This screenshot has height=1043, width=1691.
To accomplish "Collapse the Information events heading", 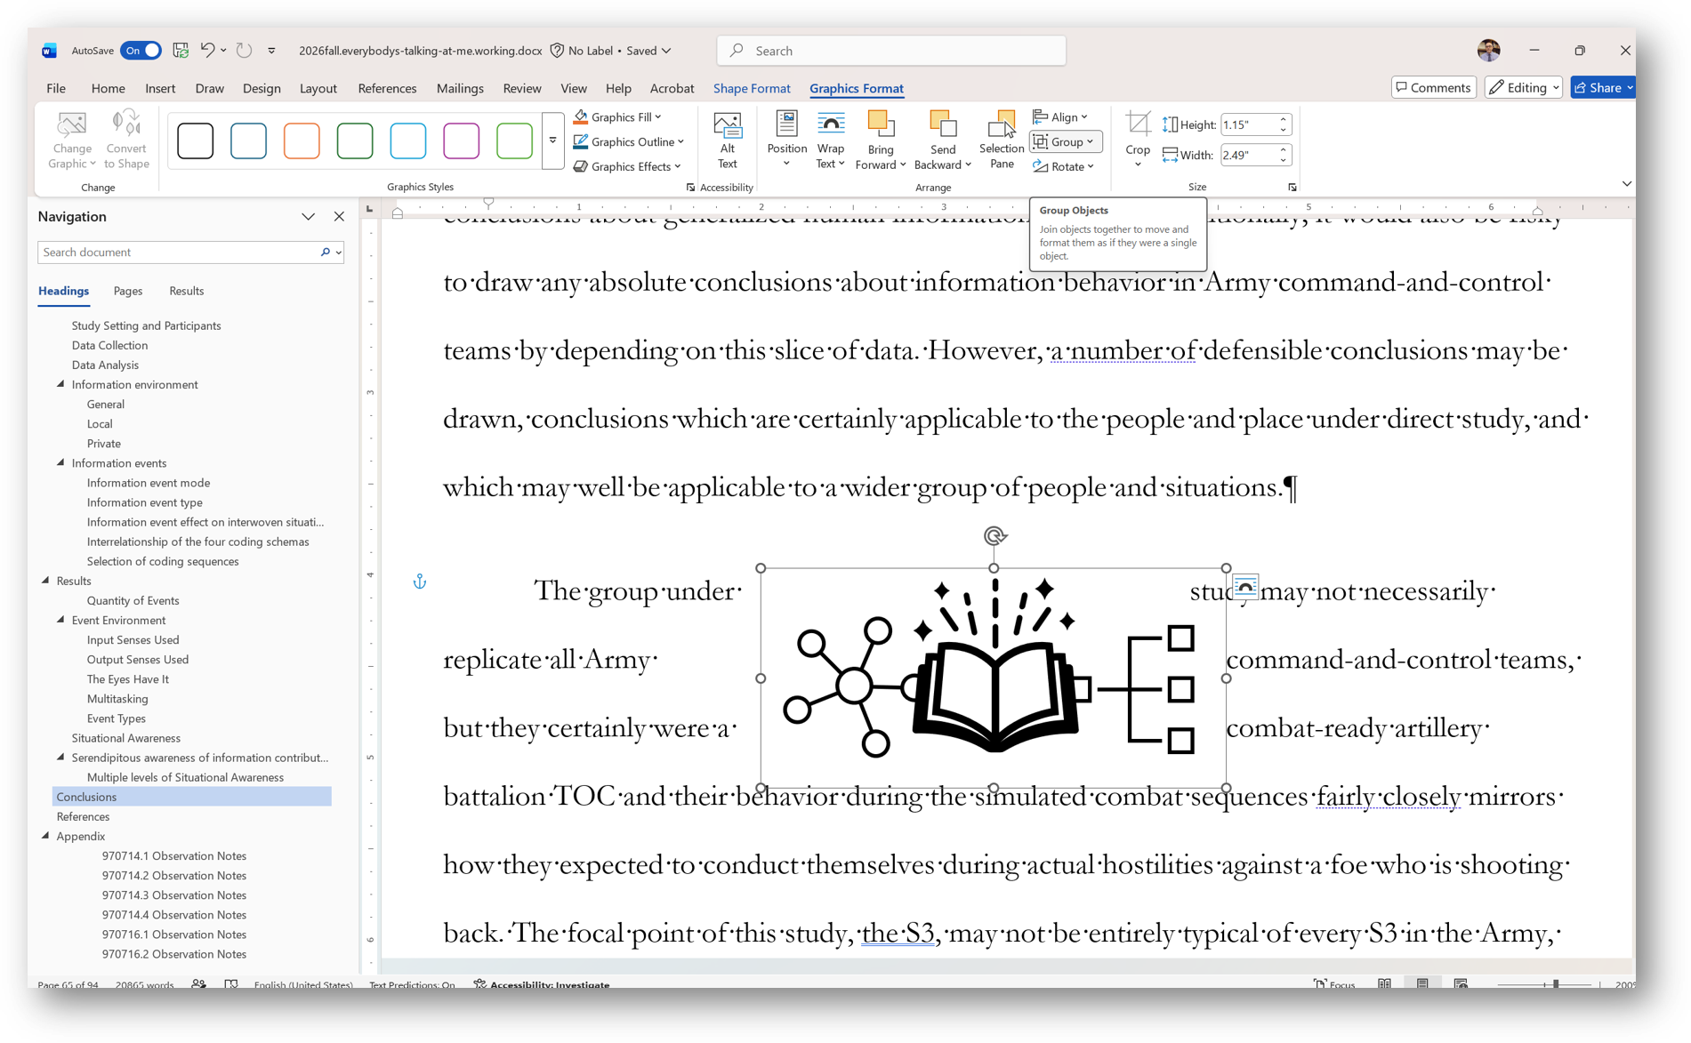I will pos(61,462).
